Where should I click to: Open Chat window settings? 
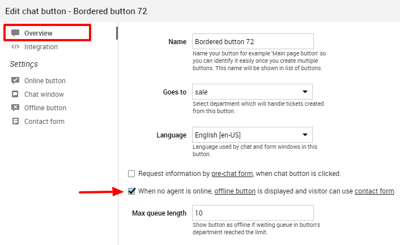[44, 94]
